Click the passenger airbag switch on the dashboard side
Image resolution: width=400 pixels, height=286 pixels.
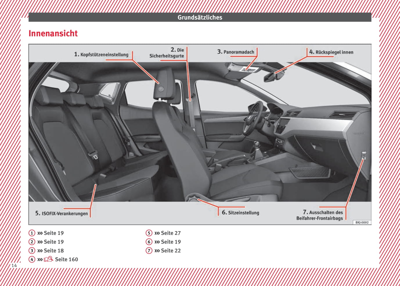coord(363,155)
